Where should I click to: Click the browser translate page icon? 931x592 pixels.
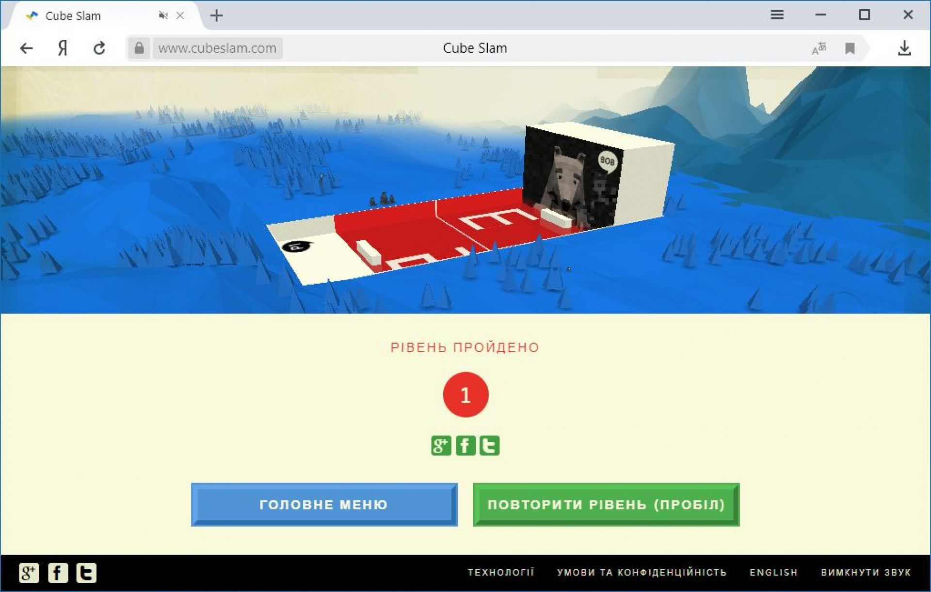(x=819, y=48)
